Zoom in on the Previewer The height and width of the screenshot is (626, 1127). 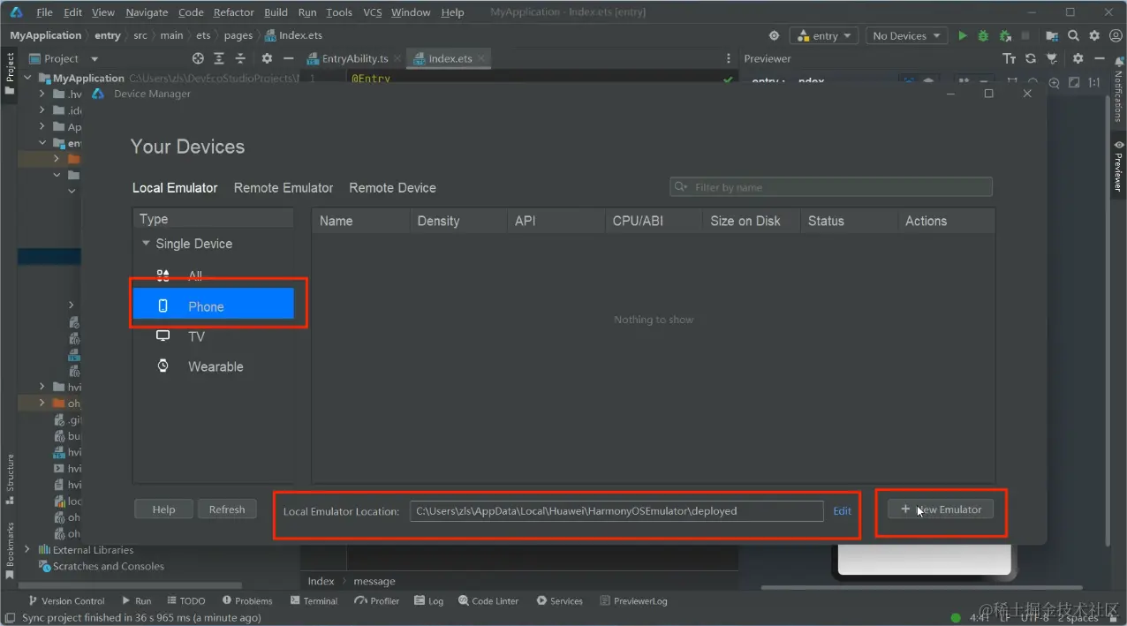point(1054,82)
